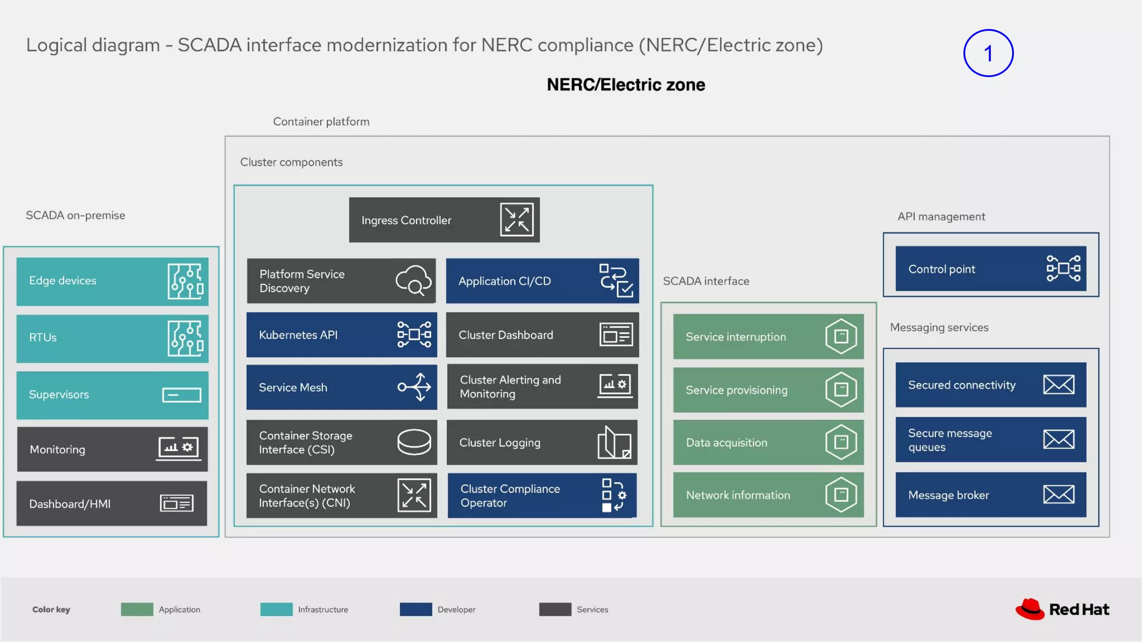Click the Control point node icon
Screen dimensions: 1142x642
coord(1063,269)
